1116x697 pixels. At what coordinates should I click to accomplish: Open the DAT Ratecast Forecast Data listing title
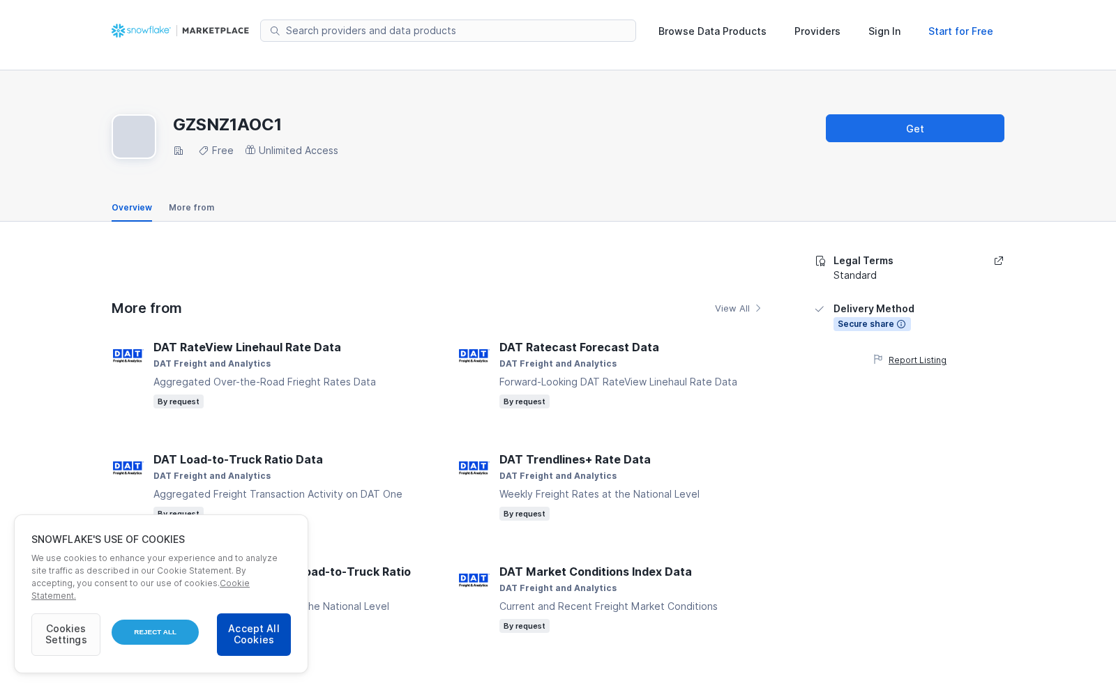pyautogui.click(x=579, y=347)
